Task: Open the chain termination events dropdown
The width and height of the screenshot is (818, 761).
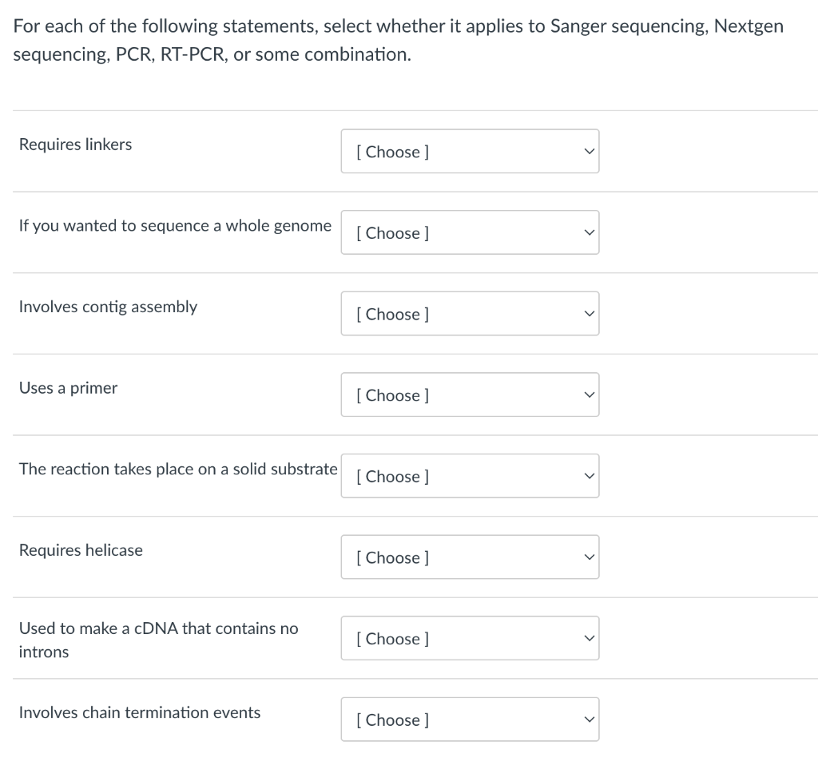Action: [469, 719]
